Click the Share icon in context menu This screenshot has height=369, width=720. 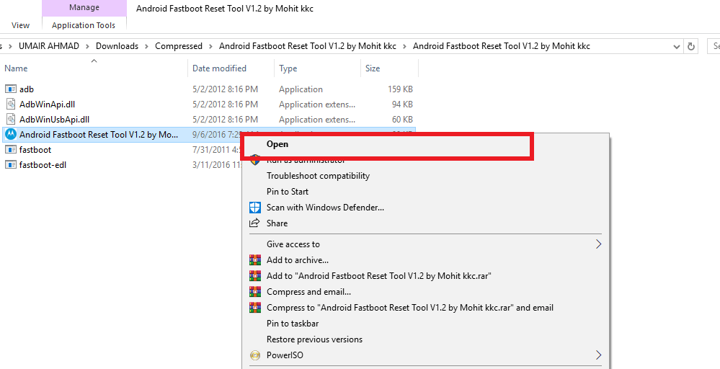coord(254,223)
